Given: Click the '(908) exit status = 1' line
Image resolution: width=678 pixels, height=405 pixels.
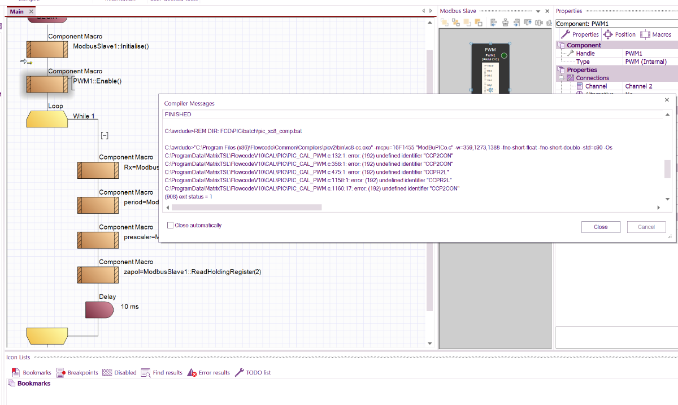Looking at the screenshot, I should (x=189, y=196).
